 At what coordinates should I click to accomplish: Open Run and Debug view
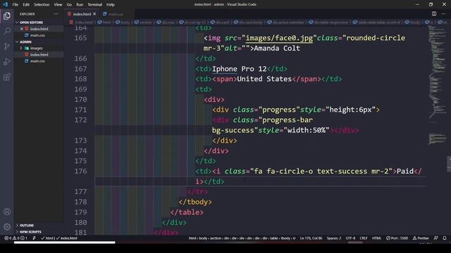(x=7, y=61)
